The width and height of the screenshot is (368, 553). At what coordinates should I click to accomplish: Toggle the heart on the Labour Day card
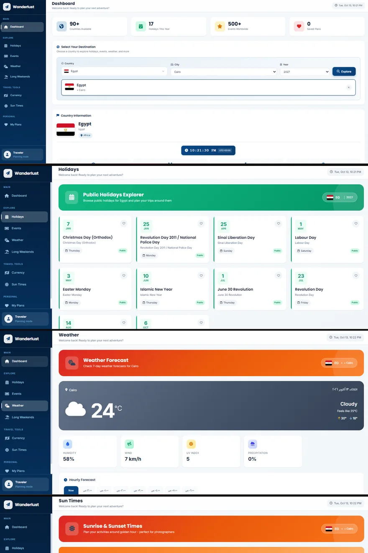pos(356,224)
